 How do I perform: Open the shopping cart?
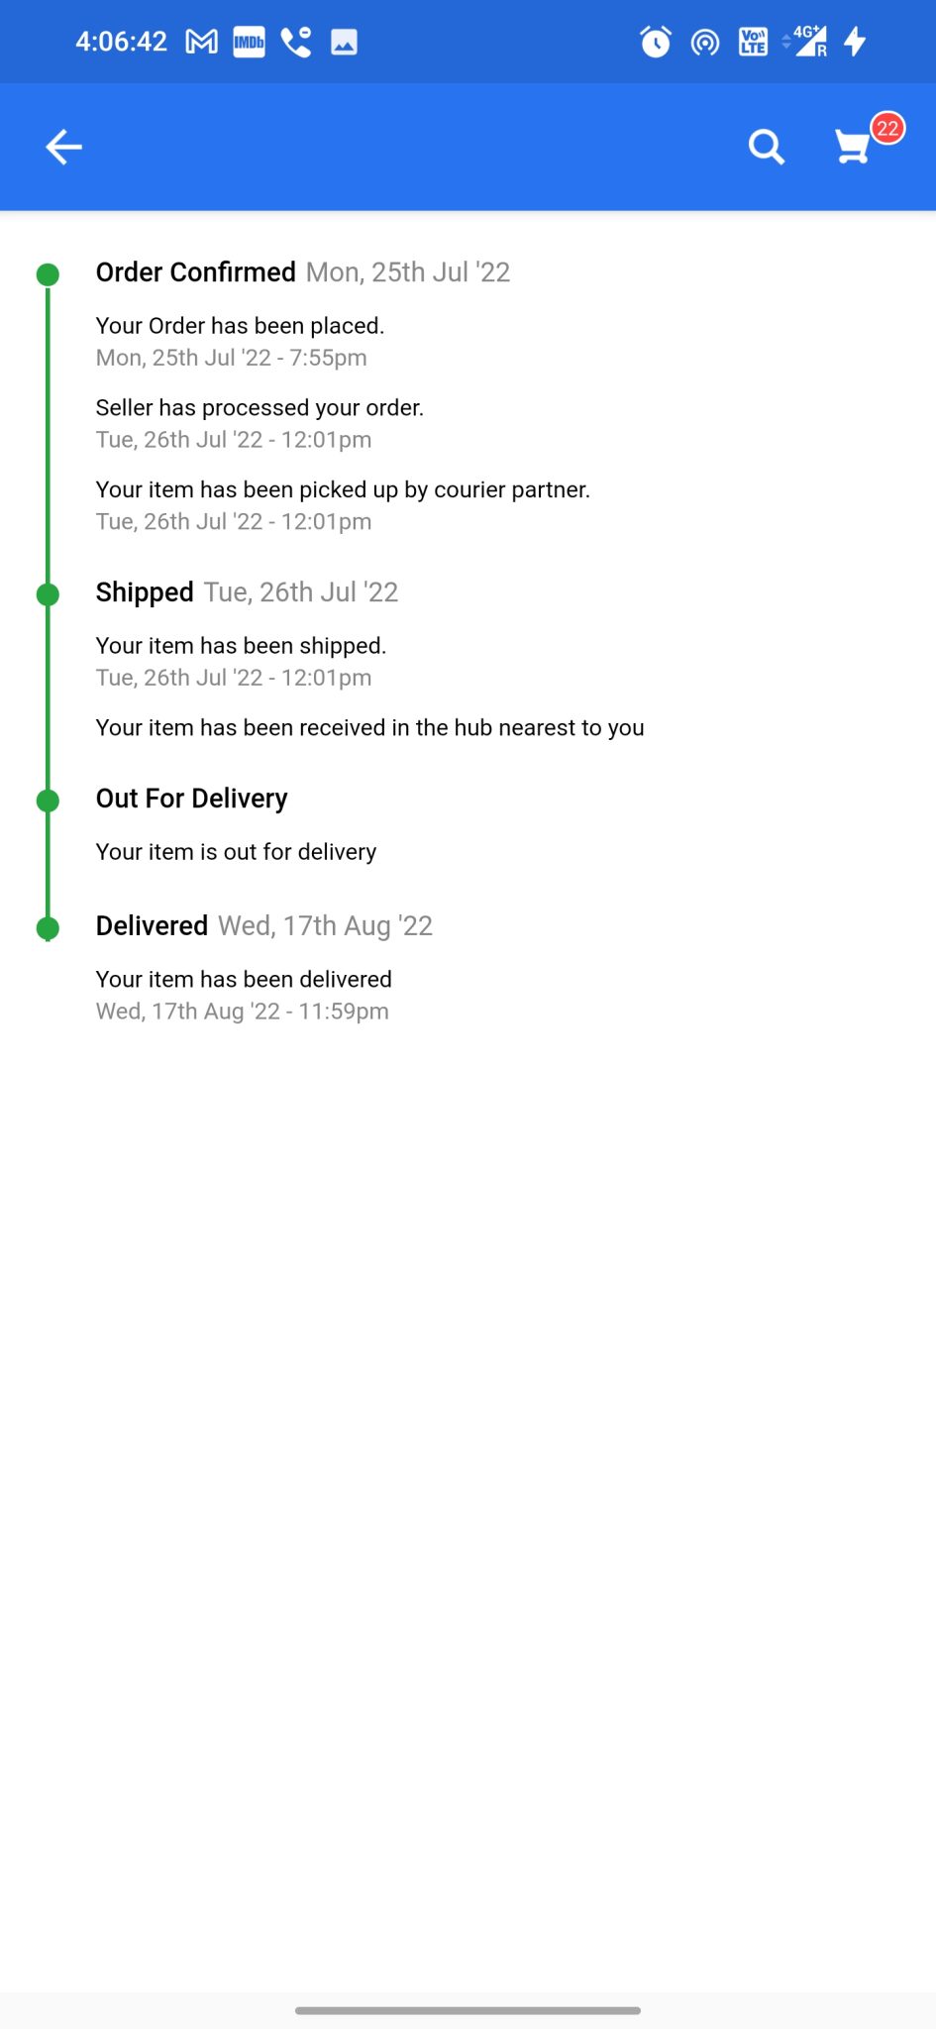click(x=852, y=148)
